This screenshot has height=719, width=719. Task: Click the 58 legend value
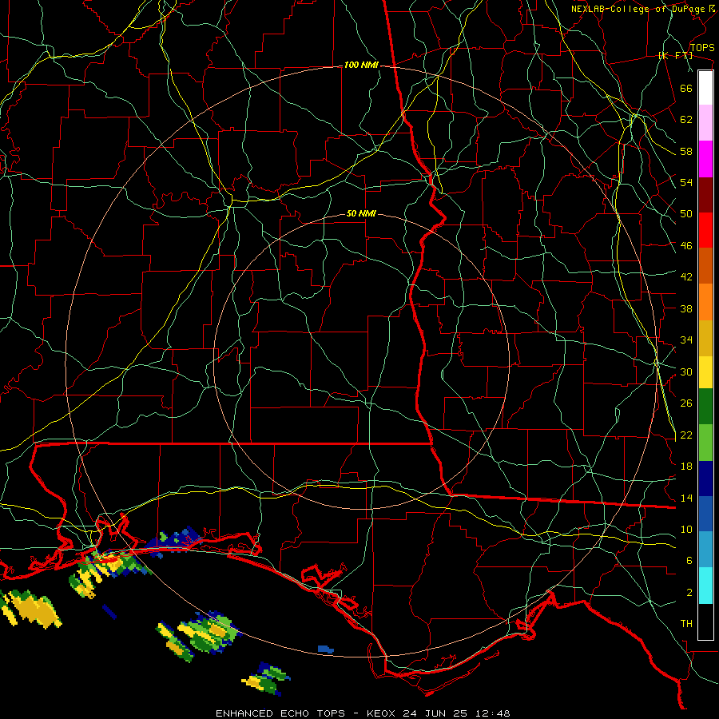[x=686, y=151]
